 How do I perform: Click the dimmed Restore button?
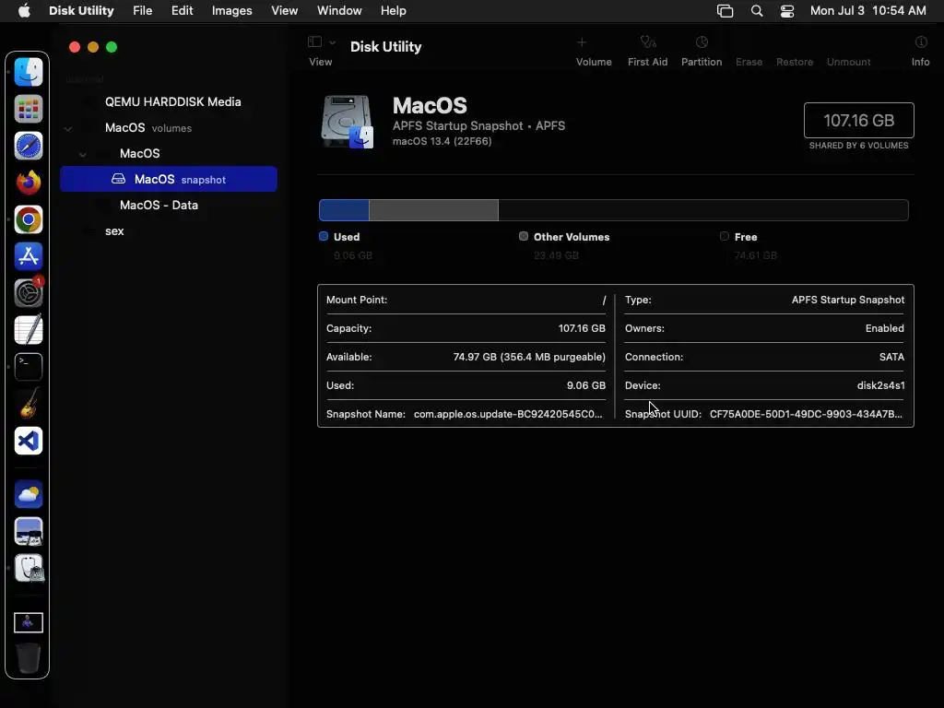[x=795, y=62]
